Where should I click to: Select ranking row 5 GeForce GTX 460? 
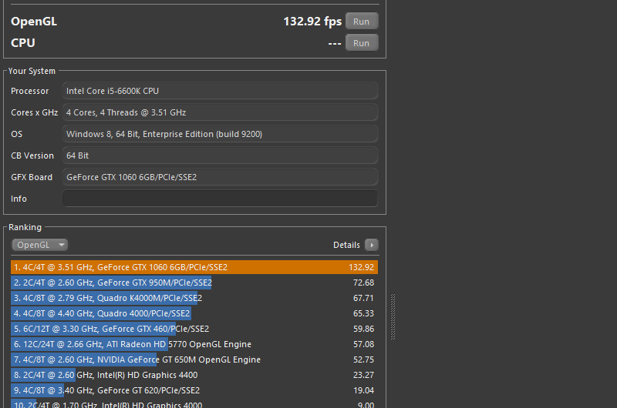[x=194, y=329]
